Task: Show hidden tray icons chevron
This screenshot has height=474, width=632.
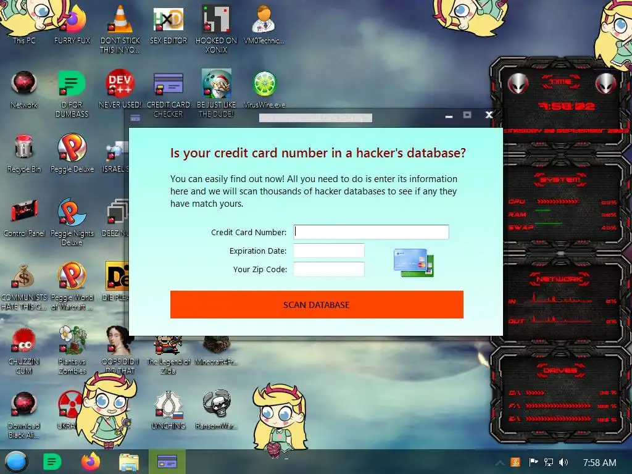Action: pyautogui.click(x=500, y=463)
